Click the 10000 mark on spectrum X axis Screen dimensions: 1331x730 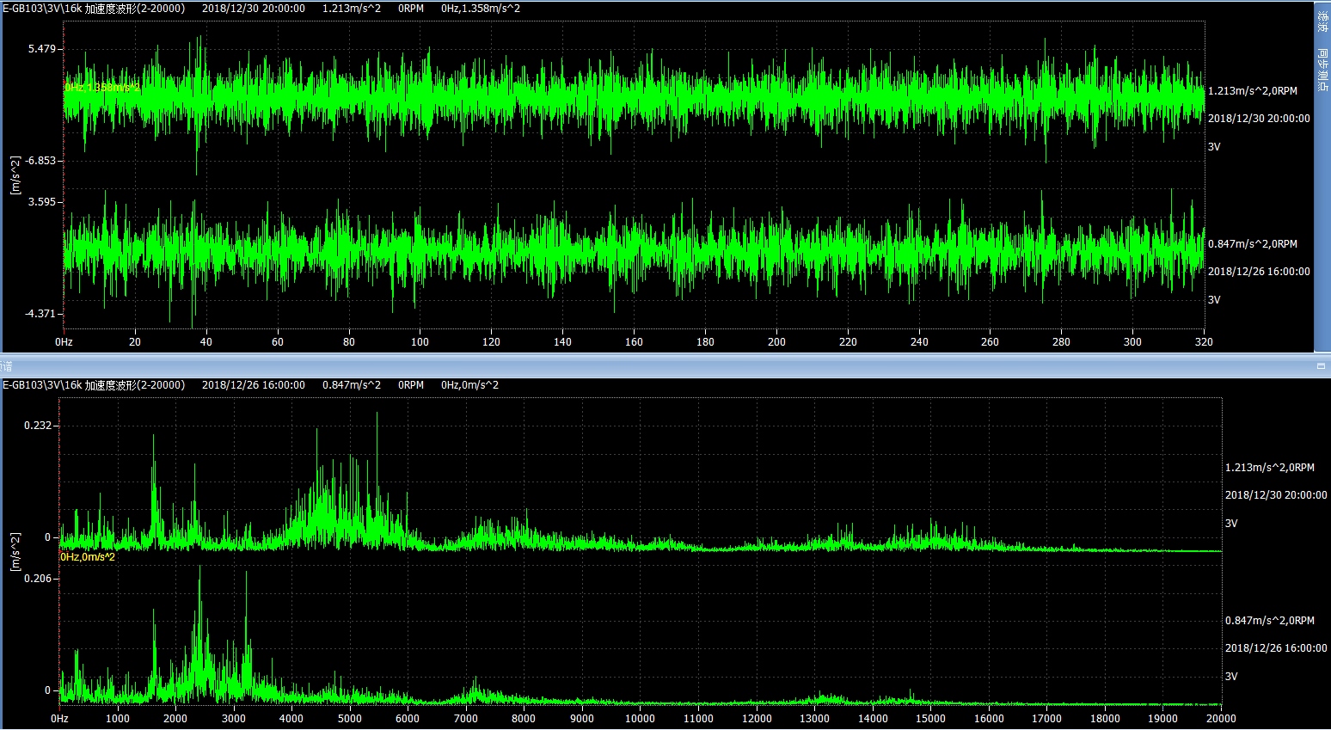point(640,719)
